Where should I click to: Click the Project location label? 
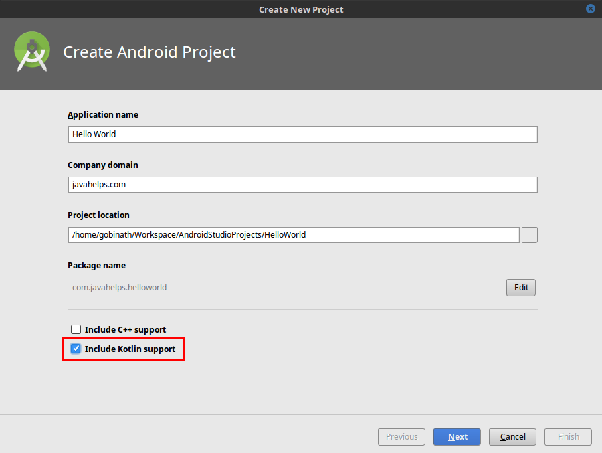coord(99,215)
